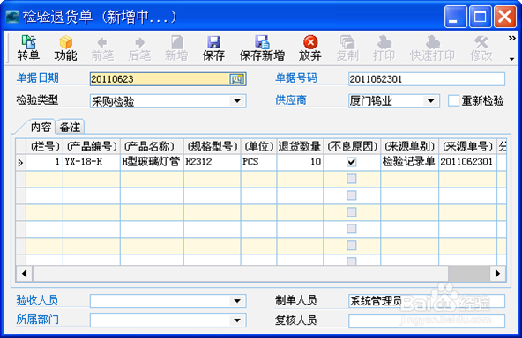Click the 转单 transfer document icon
Image resolution: width=522 pixels, height=338 pixels.
click(28, 48)
